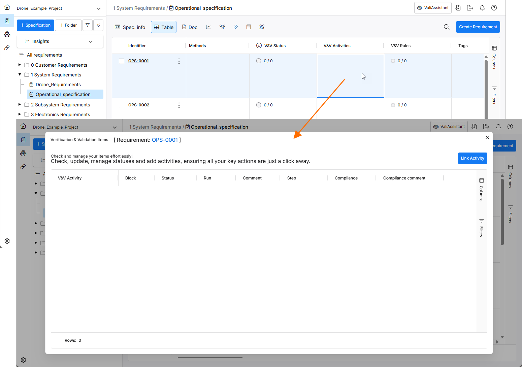Screen dimensions: 522x367
Task: Switch to the Table view tab
Action: coord(164,27)
